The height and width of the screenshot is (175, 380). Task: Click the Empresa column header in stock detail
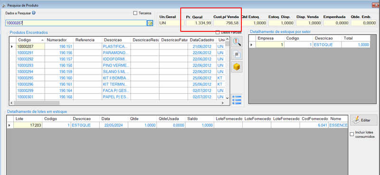(x=270, y=39)
